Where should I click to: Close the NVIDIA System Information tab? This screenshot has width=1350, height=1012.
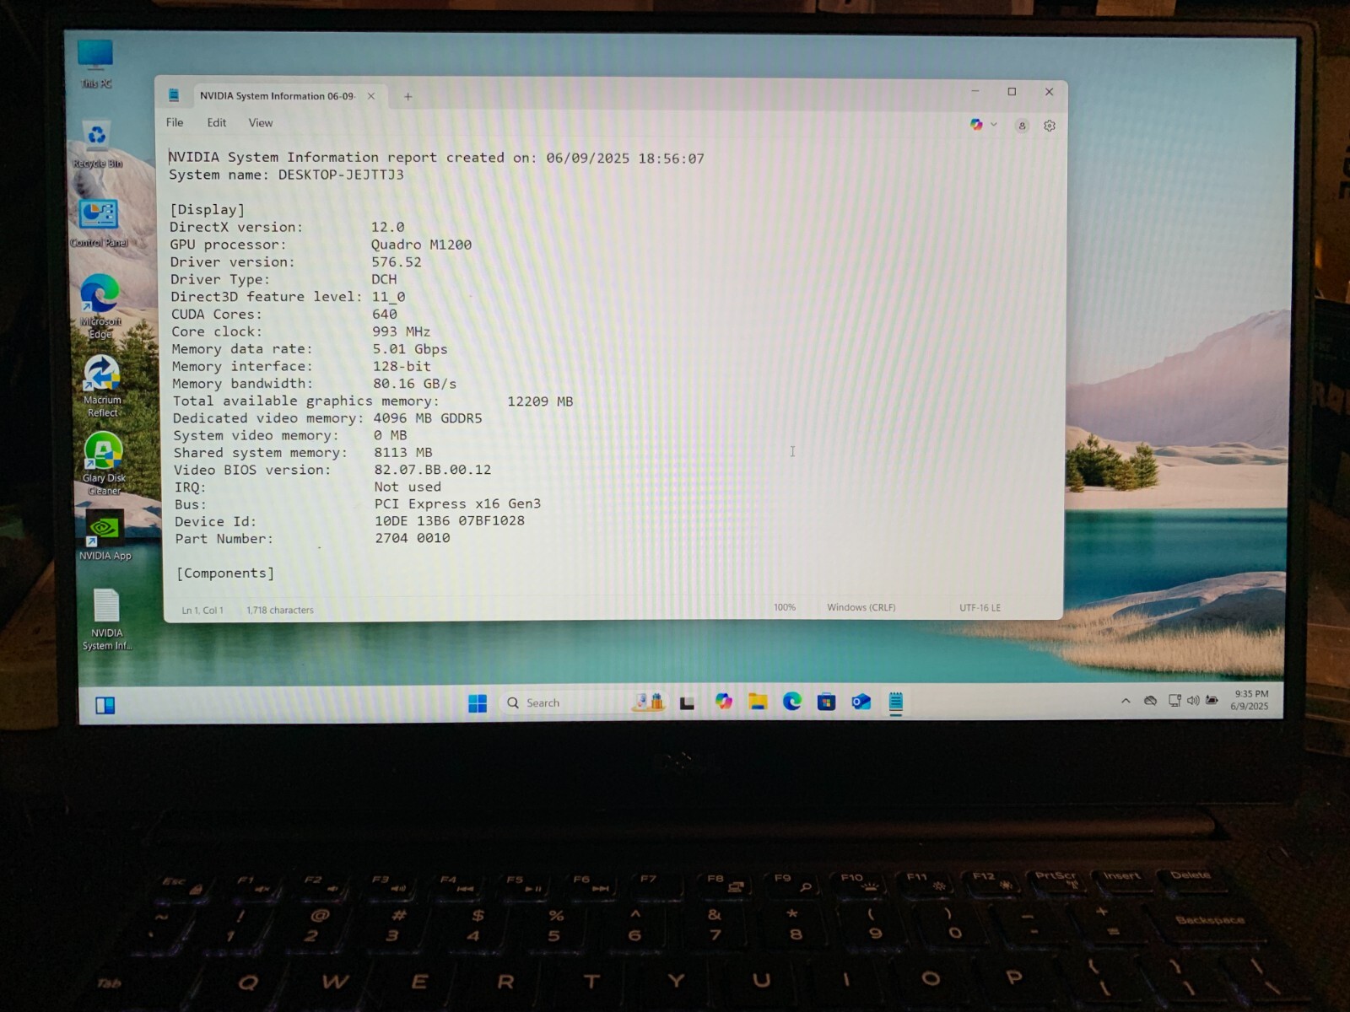tap(371, 96)
